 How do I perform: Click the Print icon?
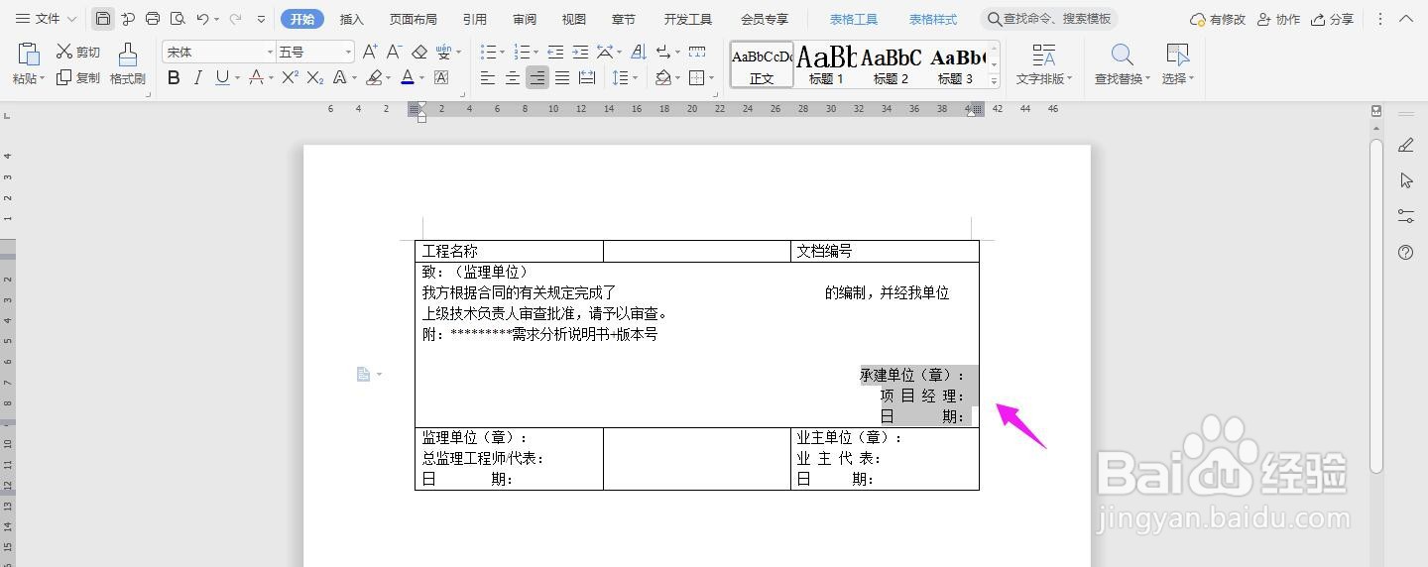[153, 19]
